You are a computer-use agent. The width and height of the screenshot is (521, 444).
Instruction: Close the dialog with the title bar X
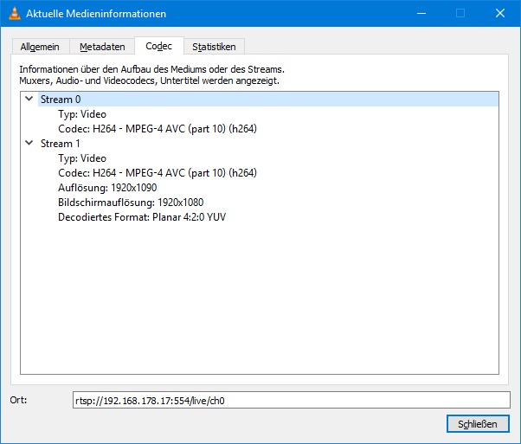(499, 14)
